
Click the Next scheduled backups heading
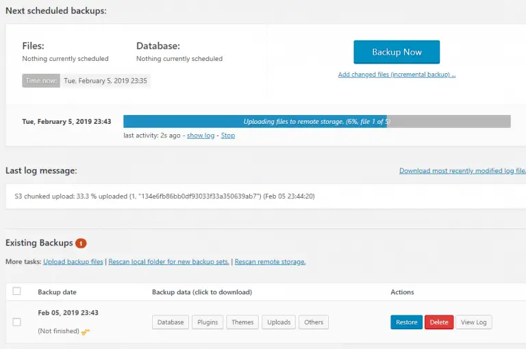(x=56, y=11)
